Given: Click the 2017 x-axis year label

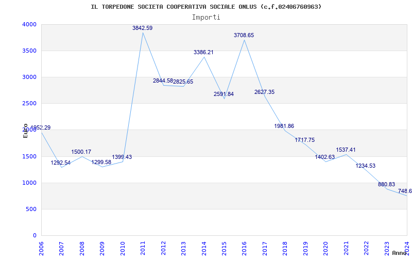Looking at the screenshot, I should [x=265, y=248].
